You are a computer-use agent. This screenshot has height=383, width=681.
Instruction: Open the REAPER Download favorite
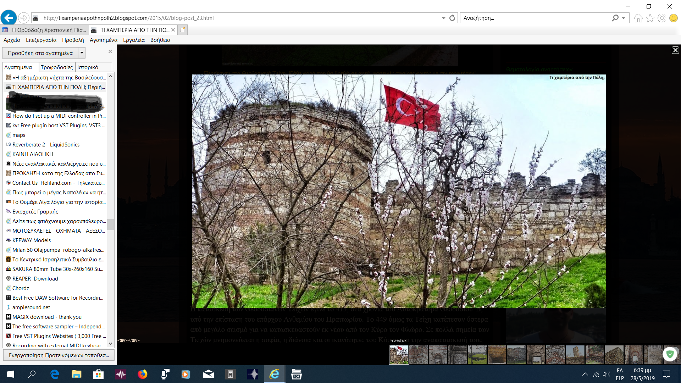point(35,279)
